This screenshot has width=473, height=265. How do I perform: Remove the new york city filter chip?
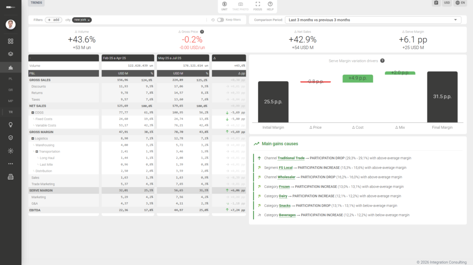tap(89, 20)
